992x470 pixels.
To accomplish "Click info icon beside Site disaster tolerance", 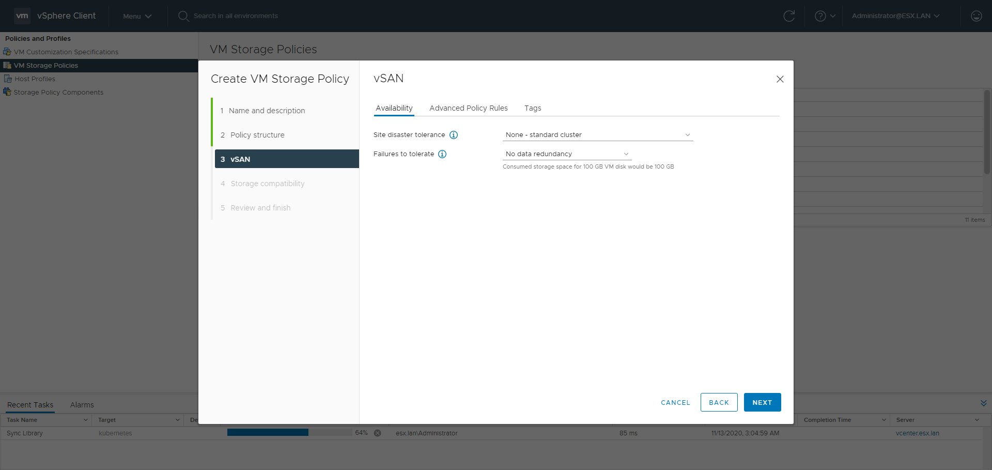I will click(454, 135).
